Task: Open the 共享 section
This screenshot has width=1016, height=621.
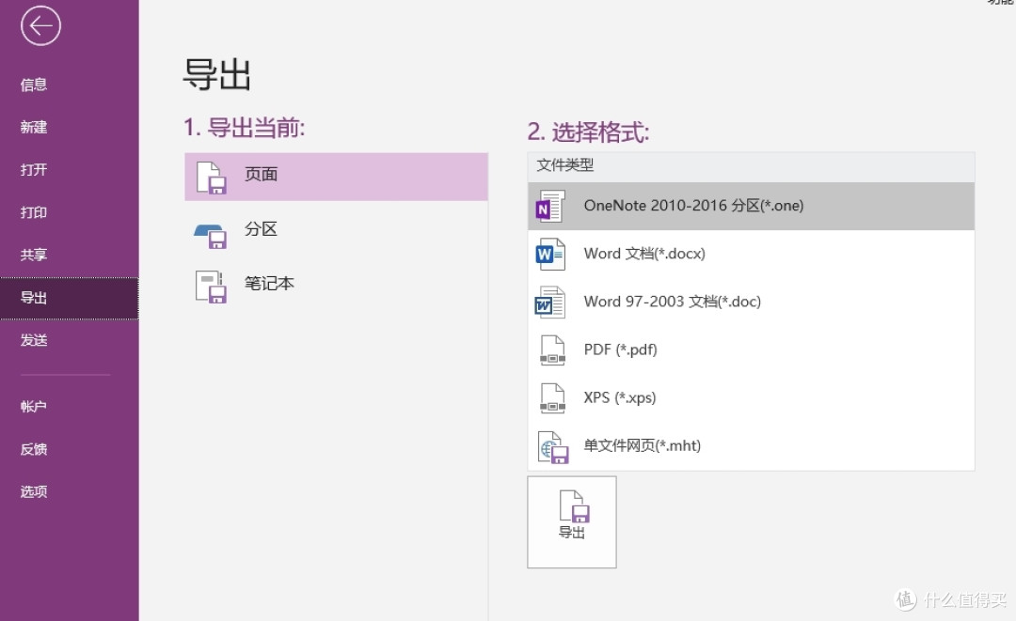Action: (x=33, y=254)
